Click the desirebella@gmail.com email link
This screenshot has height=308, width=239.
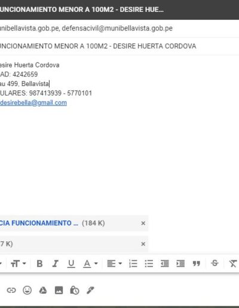point(33,103)
